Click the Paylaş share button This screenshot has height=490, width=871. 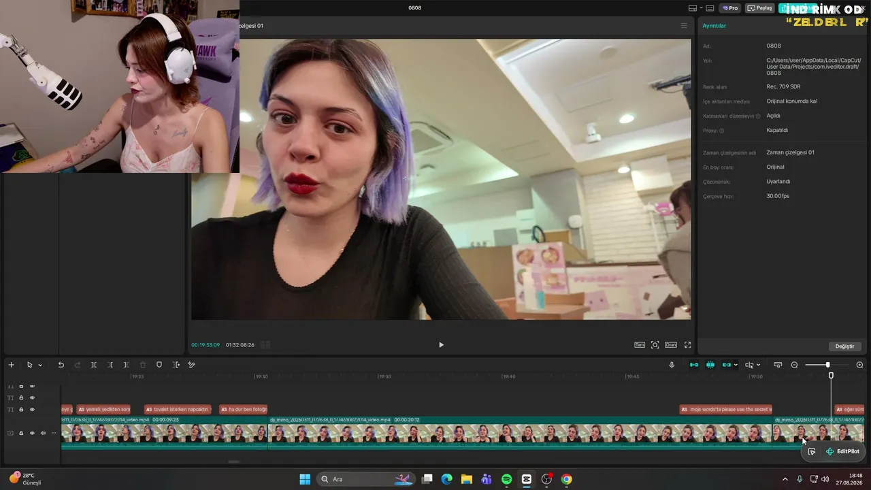click(760, 8)
